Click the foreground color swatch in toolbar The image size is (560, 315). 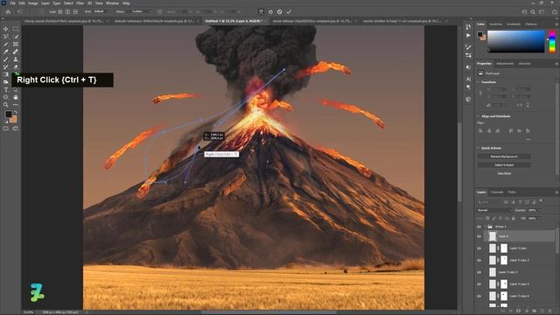(9, 115)
